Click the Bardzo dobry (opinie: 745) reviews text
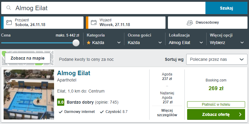This screenshot has height=124, width=249. [93, 102]
